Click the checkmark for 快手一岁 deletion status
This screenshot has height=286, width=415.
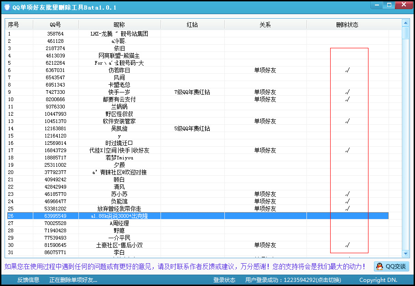click(x=348, y=92)
